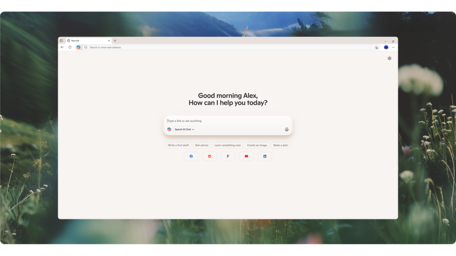Add a new tab with the plus button

pos(115,40)
